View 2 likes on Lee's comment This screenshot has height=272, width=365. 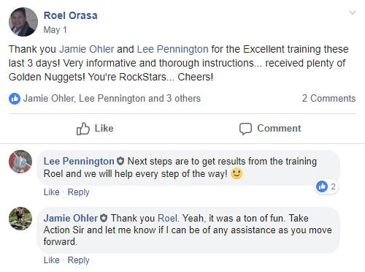coord(326,186)
